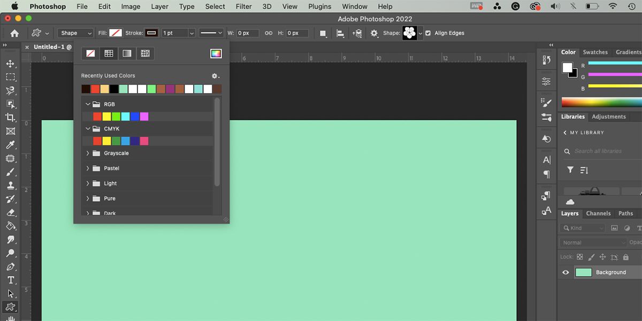Open the swatches settings gear
This screenshot has height=321, width=642.
point(213,75)
